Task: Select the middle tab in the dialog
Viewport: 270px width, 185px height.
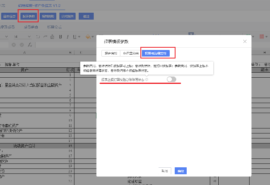Action: pyautogui.click(x=130, y=53)
